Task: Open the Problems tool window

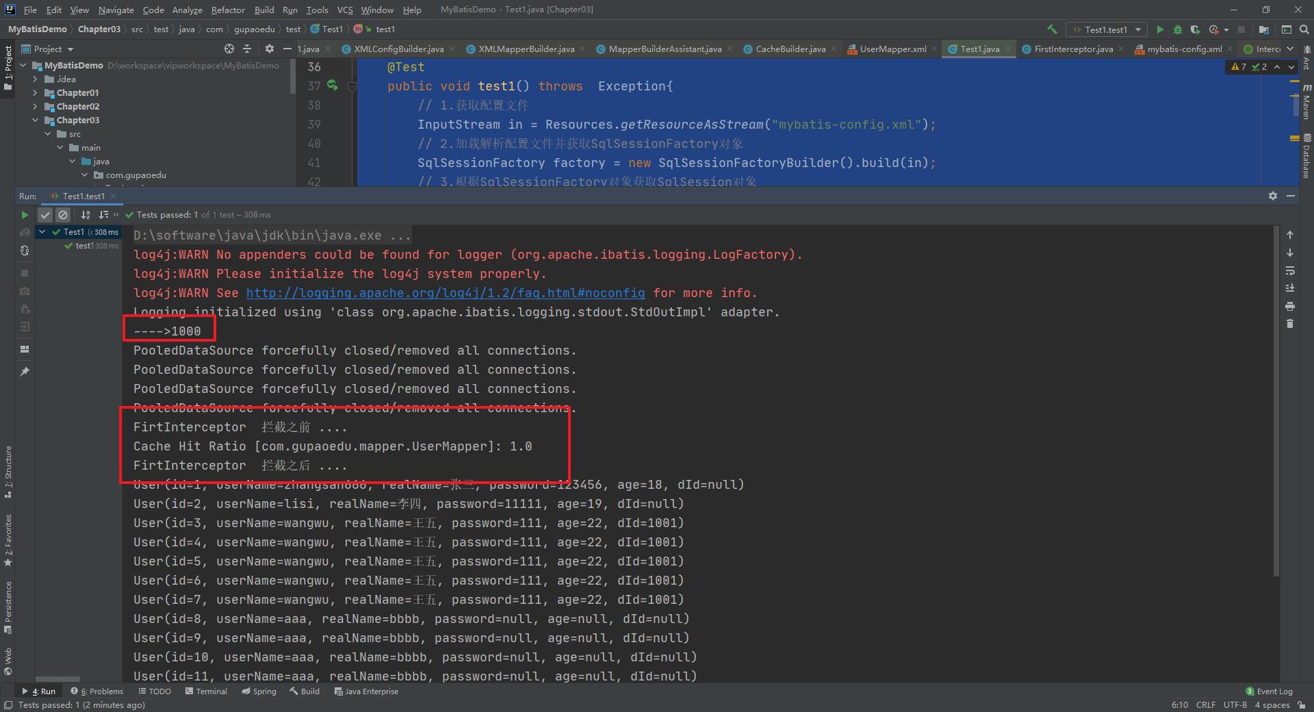Action: coord(97,691)
